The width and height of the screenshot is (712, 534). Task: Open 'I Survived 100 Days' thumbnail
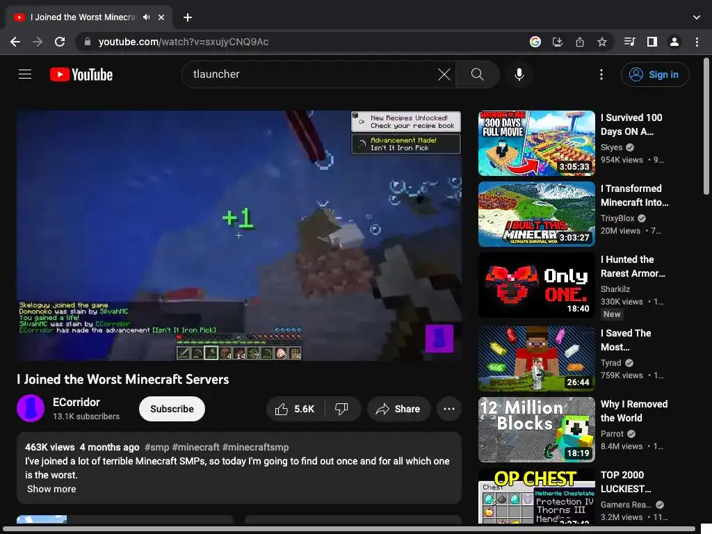tap(536, 143)
